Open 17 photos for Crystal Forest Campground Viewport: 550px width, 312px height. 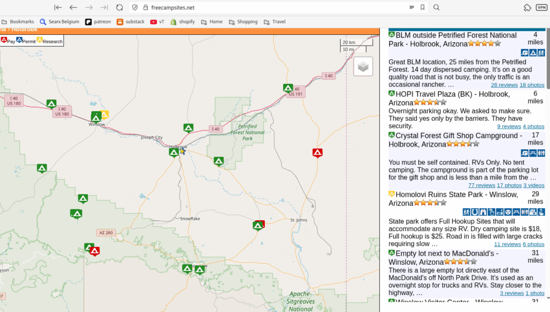point(509,185)
